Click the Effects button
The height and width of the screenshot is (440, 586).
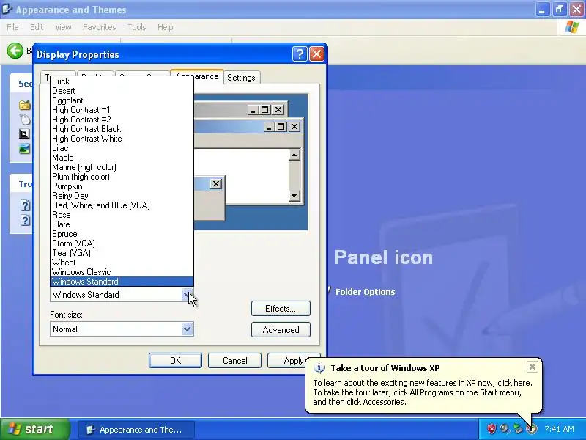[x=281, y=309]
